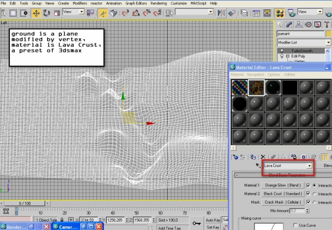Toggle the Material Editor toolbar icon

279,13
